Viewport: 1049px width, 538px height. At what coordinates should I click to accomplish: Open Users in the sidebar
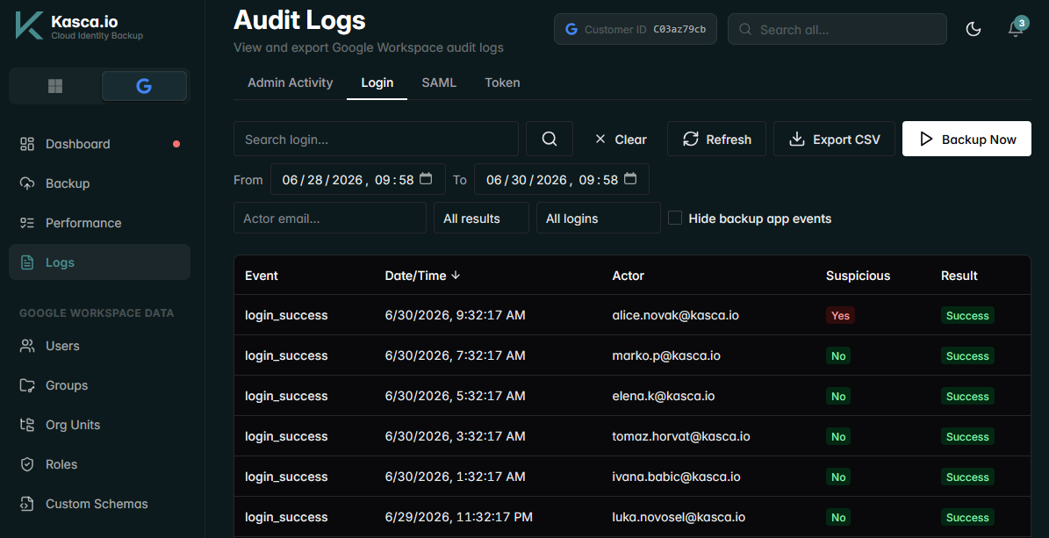[100, 346]
